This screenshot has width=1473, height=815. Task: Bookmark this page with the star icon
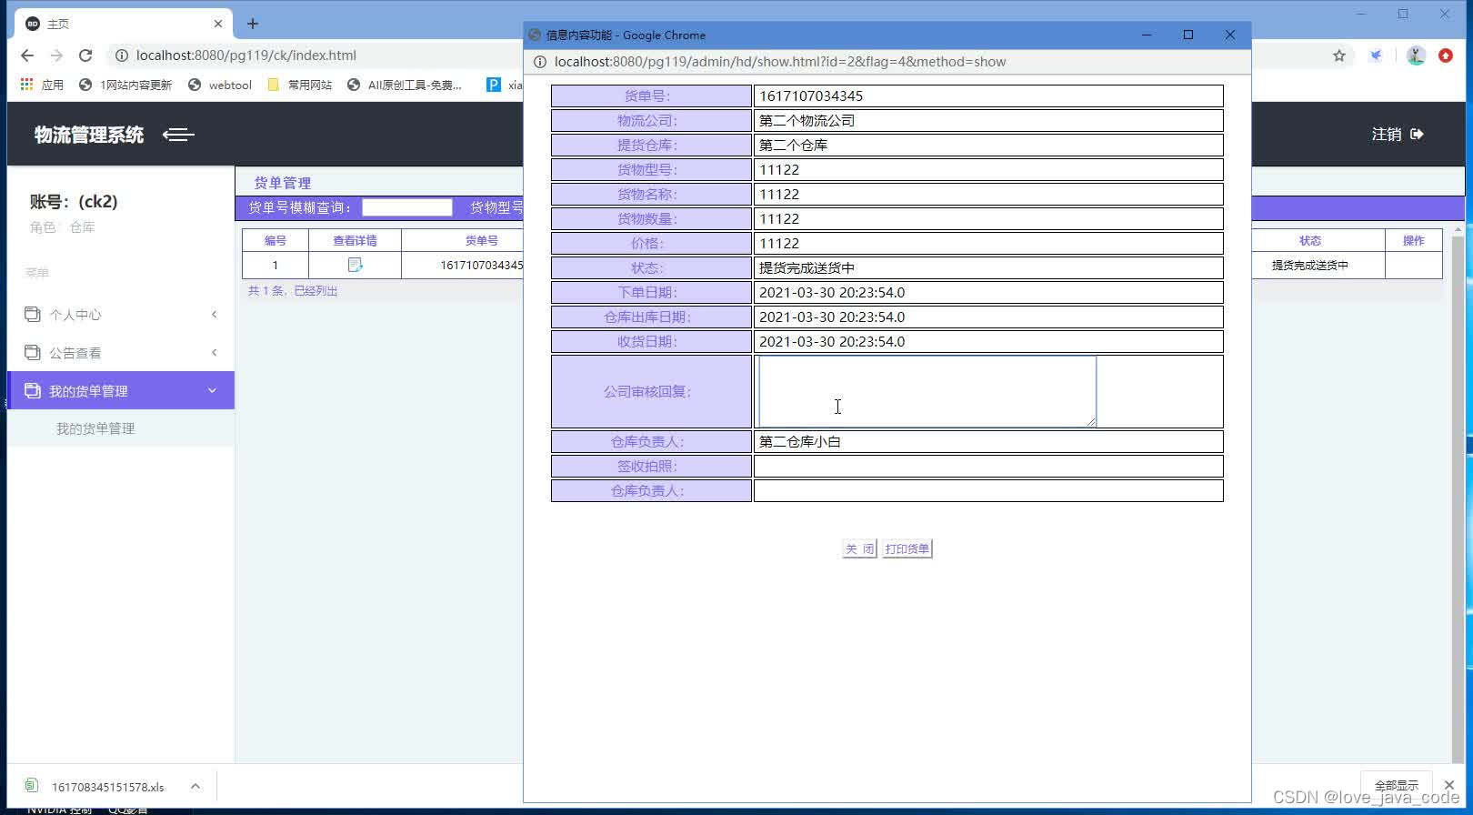point(1339,55)
